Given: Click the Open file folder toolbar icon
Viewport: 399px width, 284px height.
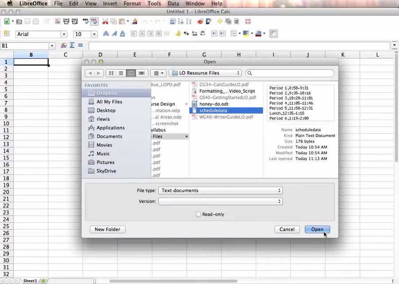Looking at the screenshot, I should (x=19, y=22).
